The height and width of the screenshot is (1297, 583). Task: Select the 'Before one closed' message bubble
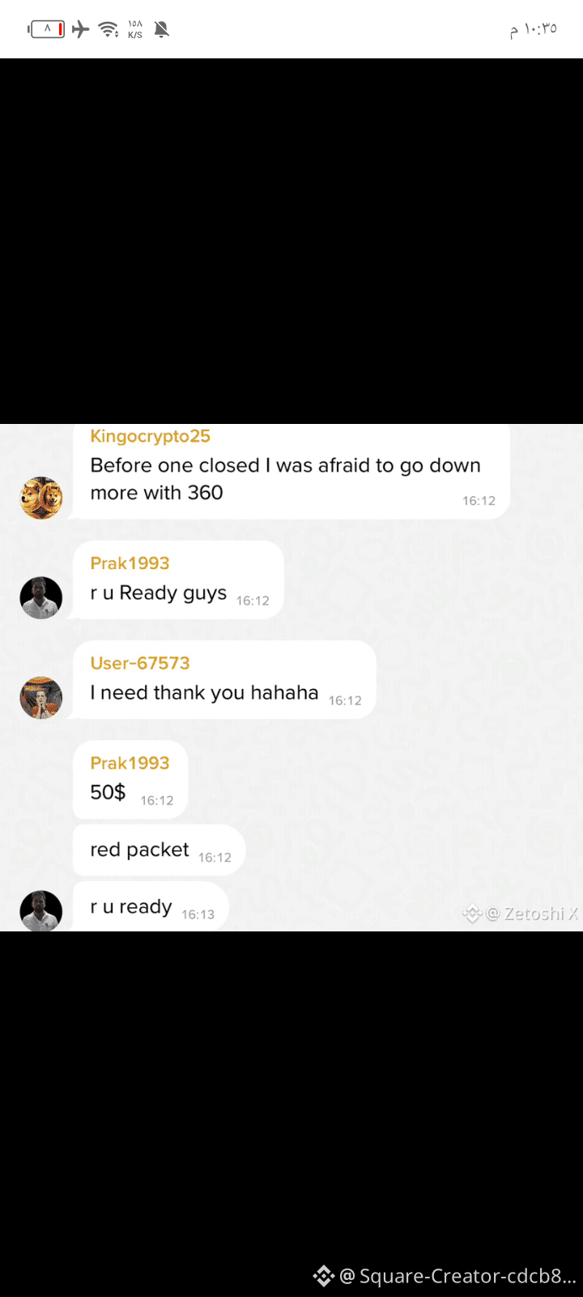[291, 472]
